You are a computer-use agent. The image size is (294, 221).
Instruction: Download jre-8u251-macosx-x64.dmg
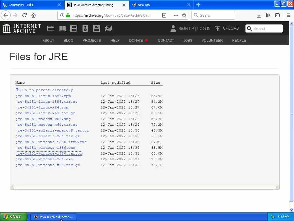coord(43,119)
